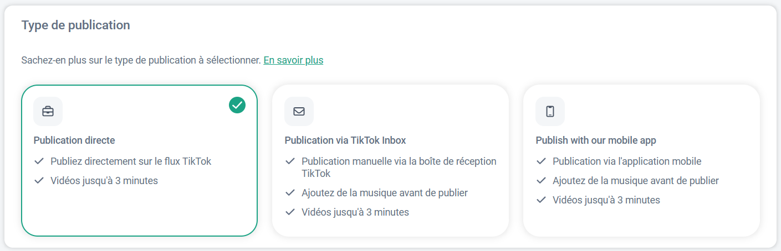The height and width of the screenshot is (251, 781).
Task: Click the green selected checkmark badge
Action: pyautogui.click(x=237, y=104)
